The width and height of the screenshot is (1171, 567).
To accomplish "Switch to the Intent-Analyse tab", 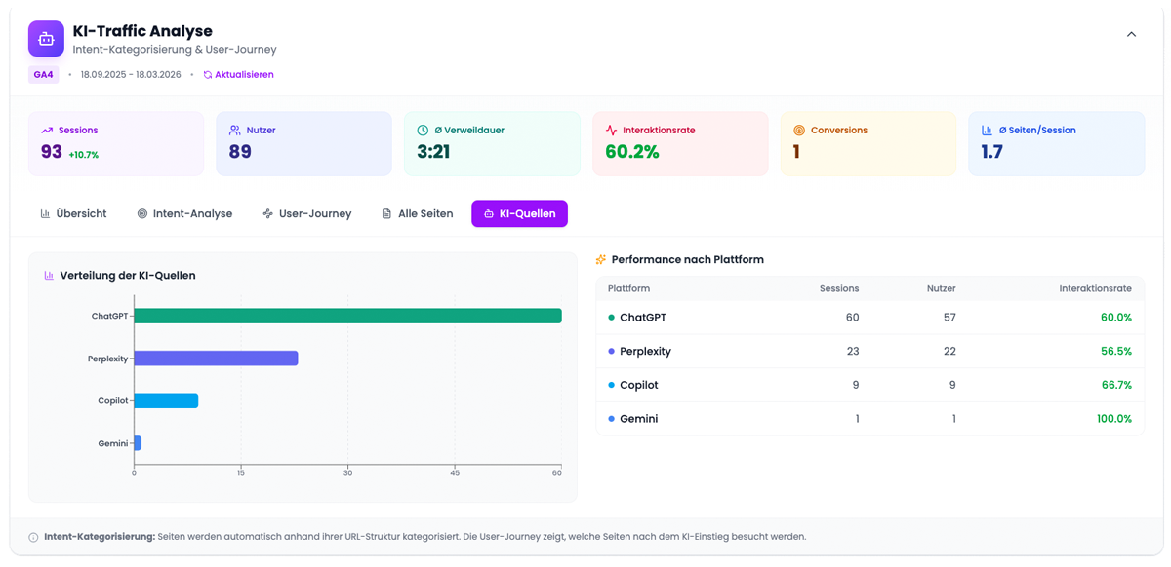I will [185, 213].
